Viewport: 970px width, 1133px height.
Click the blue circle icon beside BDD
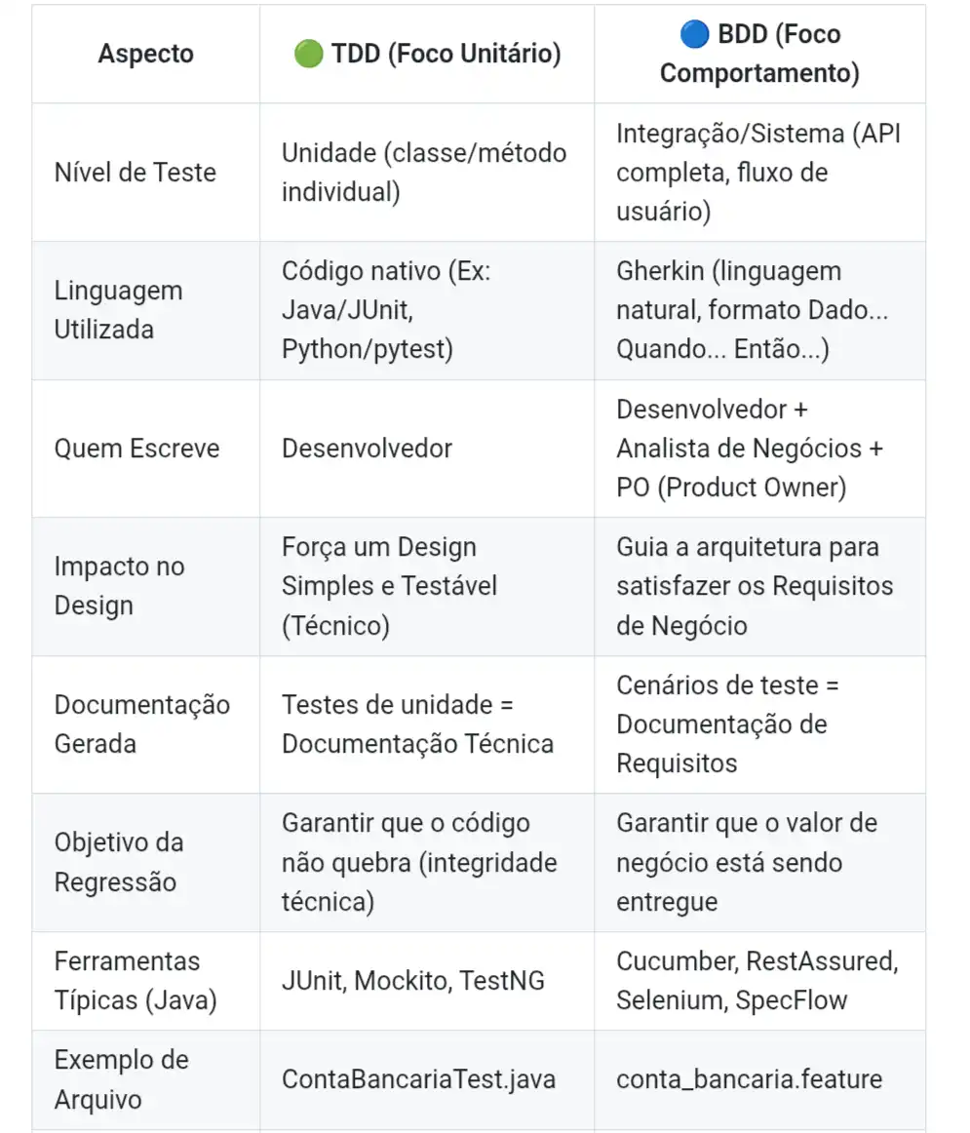pyautogui.click(x=695, y=34)
